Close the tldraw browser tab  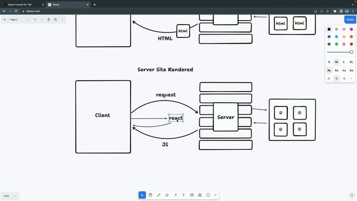point(88,4)
